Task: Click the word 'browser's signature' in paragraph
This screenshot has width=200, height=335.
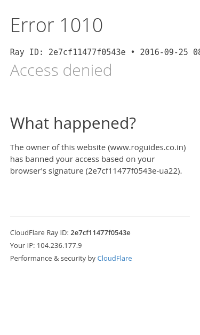Action: point(47,171)
